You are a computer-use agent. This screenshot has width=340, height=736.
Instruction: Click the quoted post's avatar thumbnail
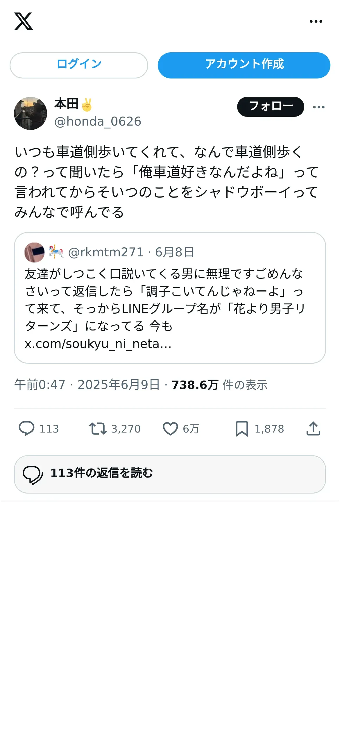point(35,252)
